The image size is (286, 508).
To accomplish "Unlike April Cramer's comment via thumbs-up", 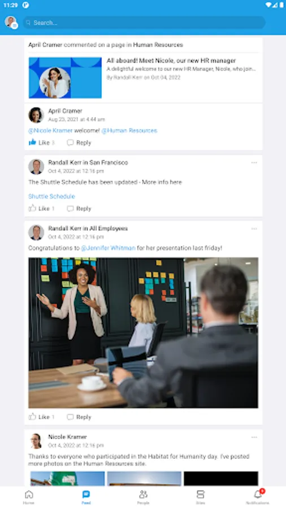I will pos(32,142).
